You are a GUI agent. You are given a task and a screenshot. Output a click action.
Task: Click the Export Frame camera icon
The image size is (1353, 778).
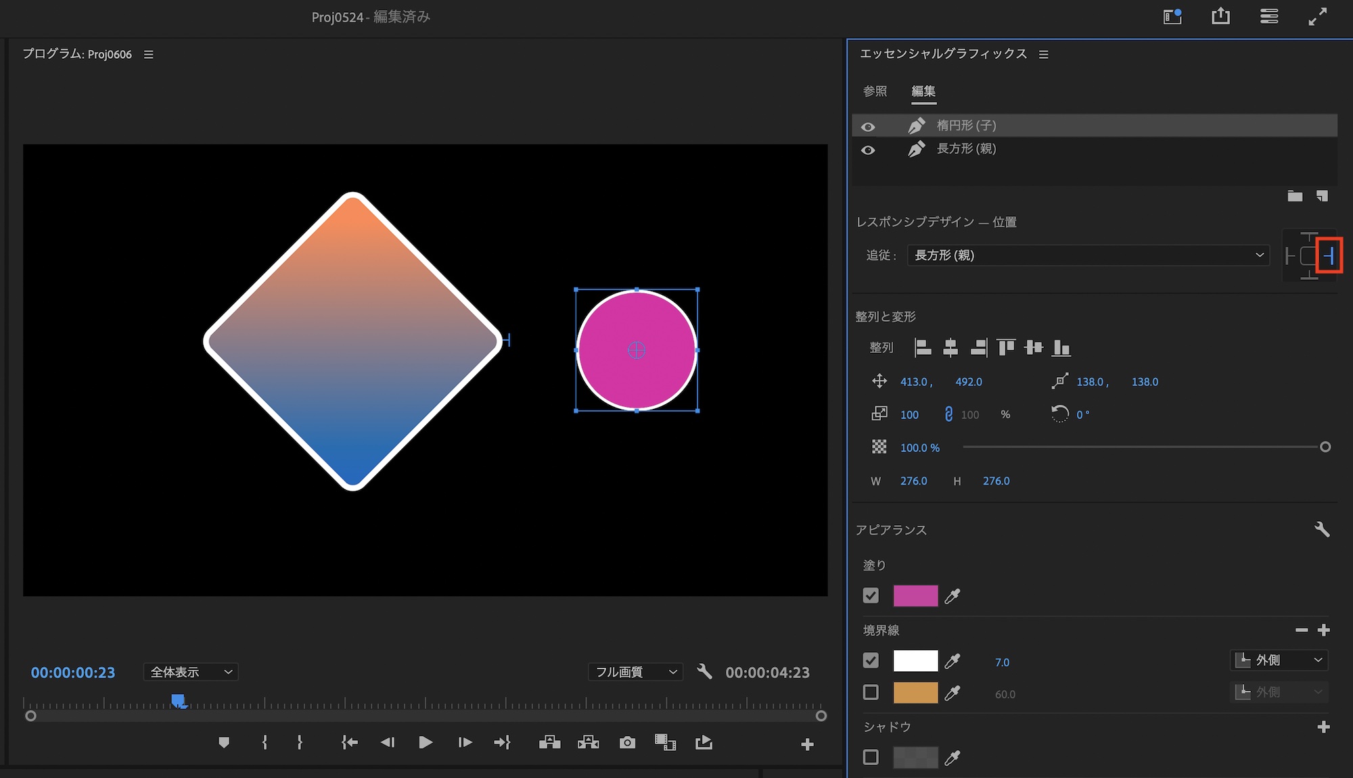pos(627,743)
